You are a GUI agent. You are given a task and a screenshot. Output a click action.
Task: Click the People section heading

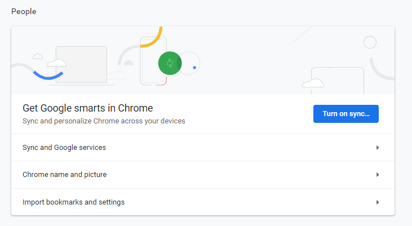coord(24,11)
